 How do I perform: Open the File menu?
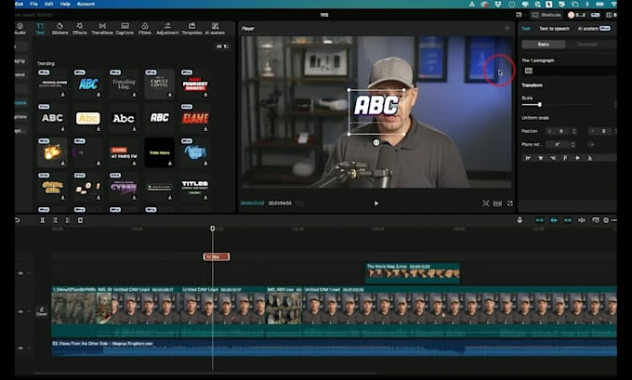pos(33,4)
